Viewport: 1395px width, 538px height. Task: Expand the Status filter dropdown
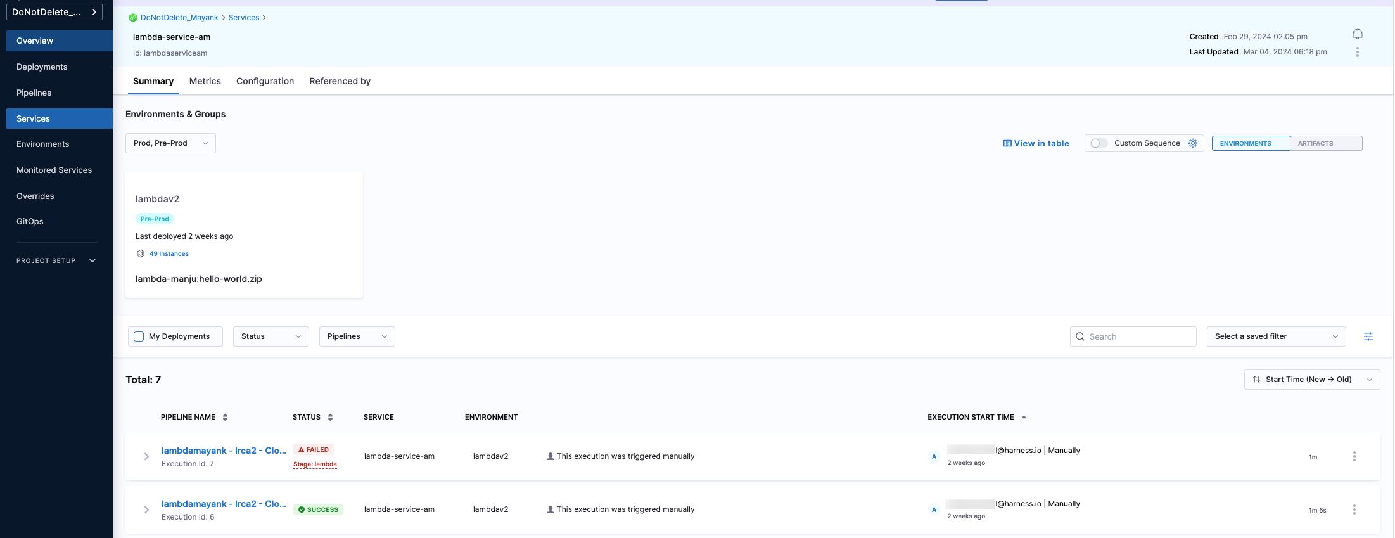click(271, 336)
